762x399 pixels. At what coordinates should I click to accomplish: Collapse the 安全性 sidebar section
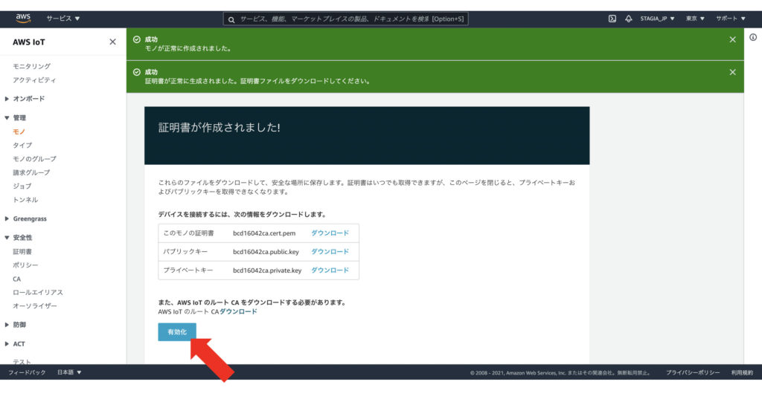point(22,238)
